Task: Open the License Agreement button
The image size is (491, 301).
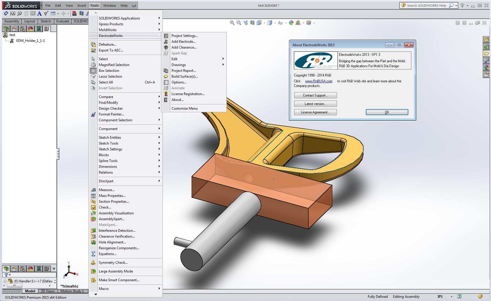Action: 315,112
